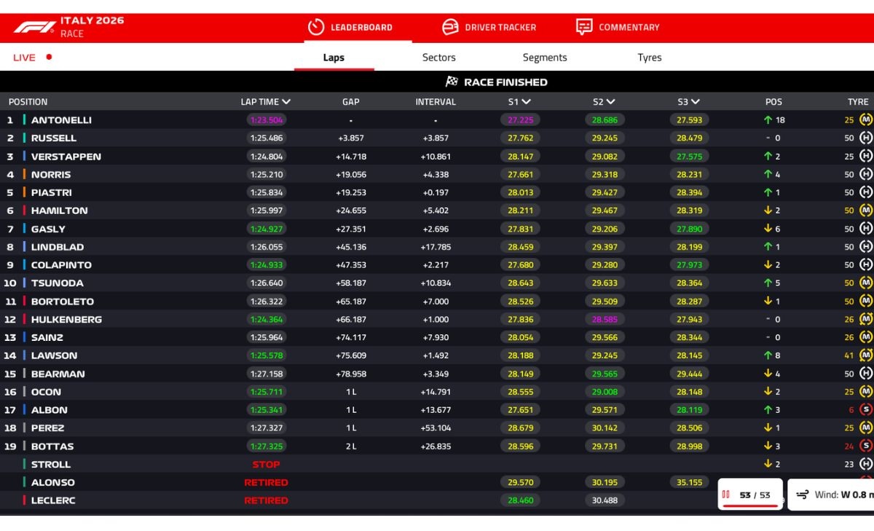Click Lawson's green up arrow

[768, 355]
